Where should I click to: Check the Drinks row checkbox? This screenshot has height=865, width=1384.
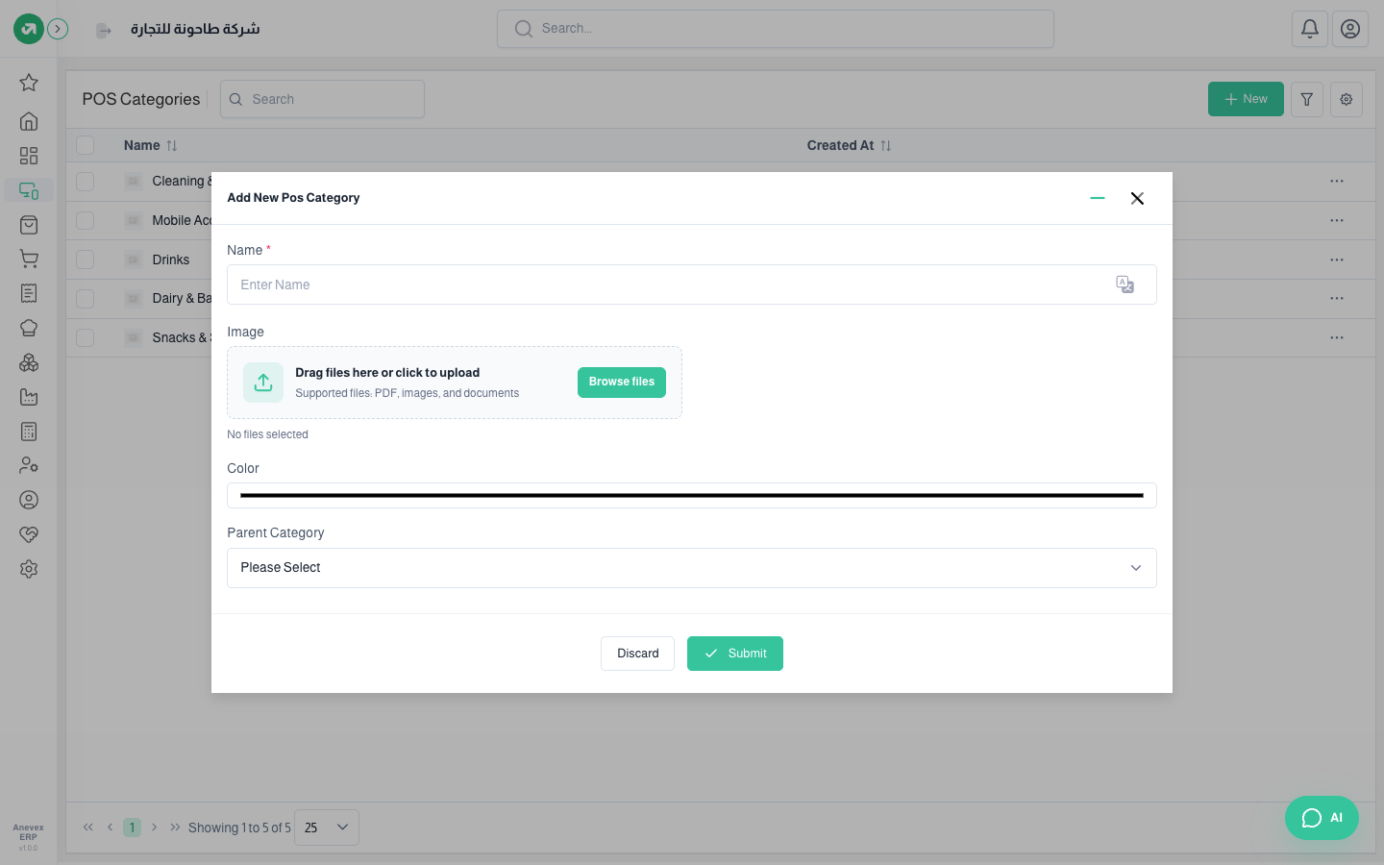point(86,259)
